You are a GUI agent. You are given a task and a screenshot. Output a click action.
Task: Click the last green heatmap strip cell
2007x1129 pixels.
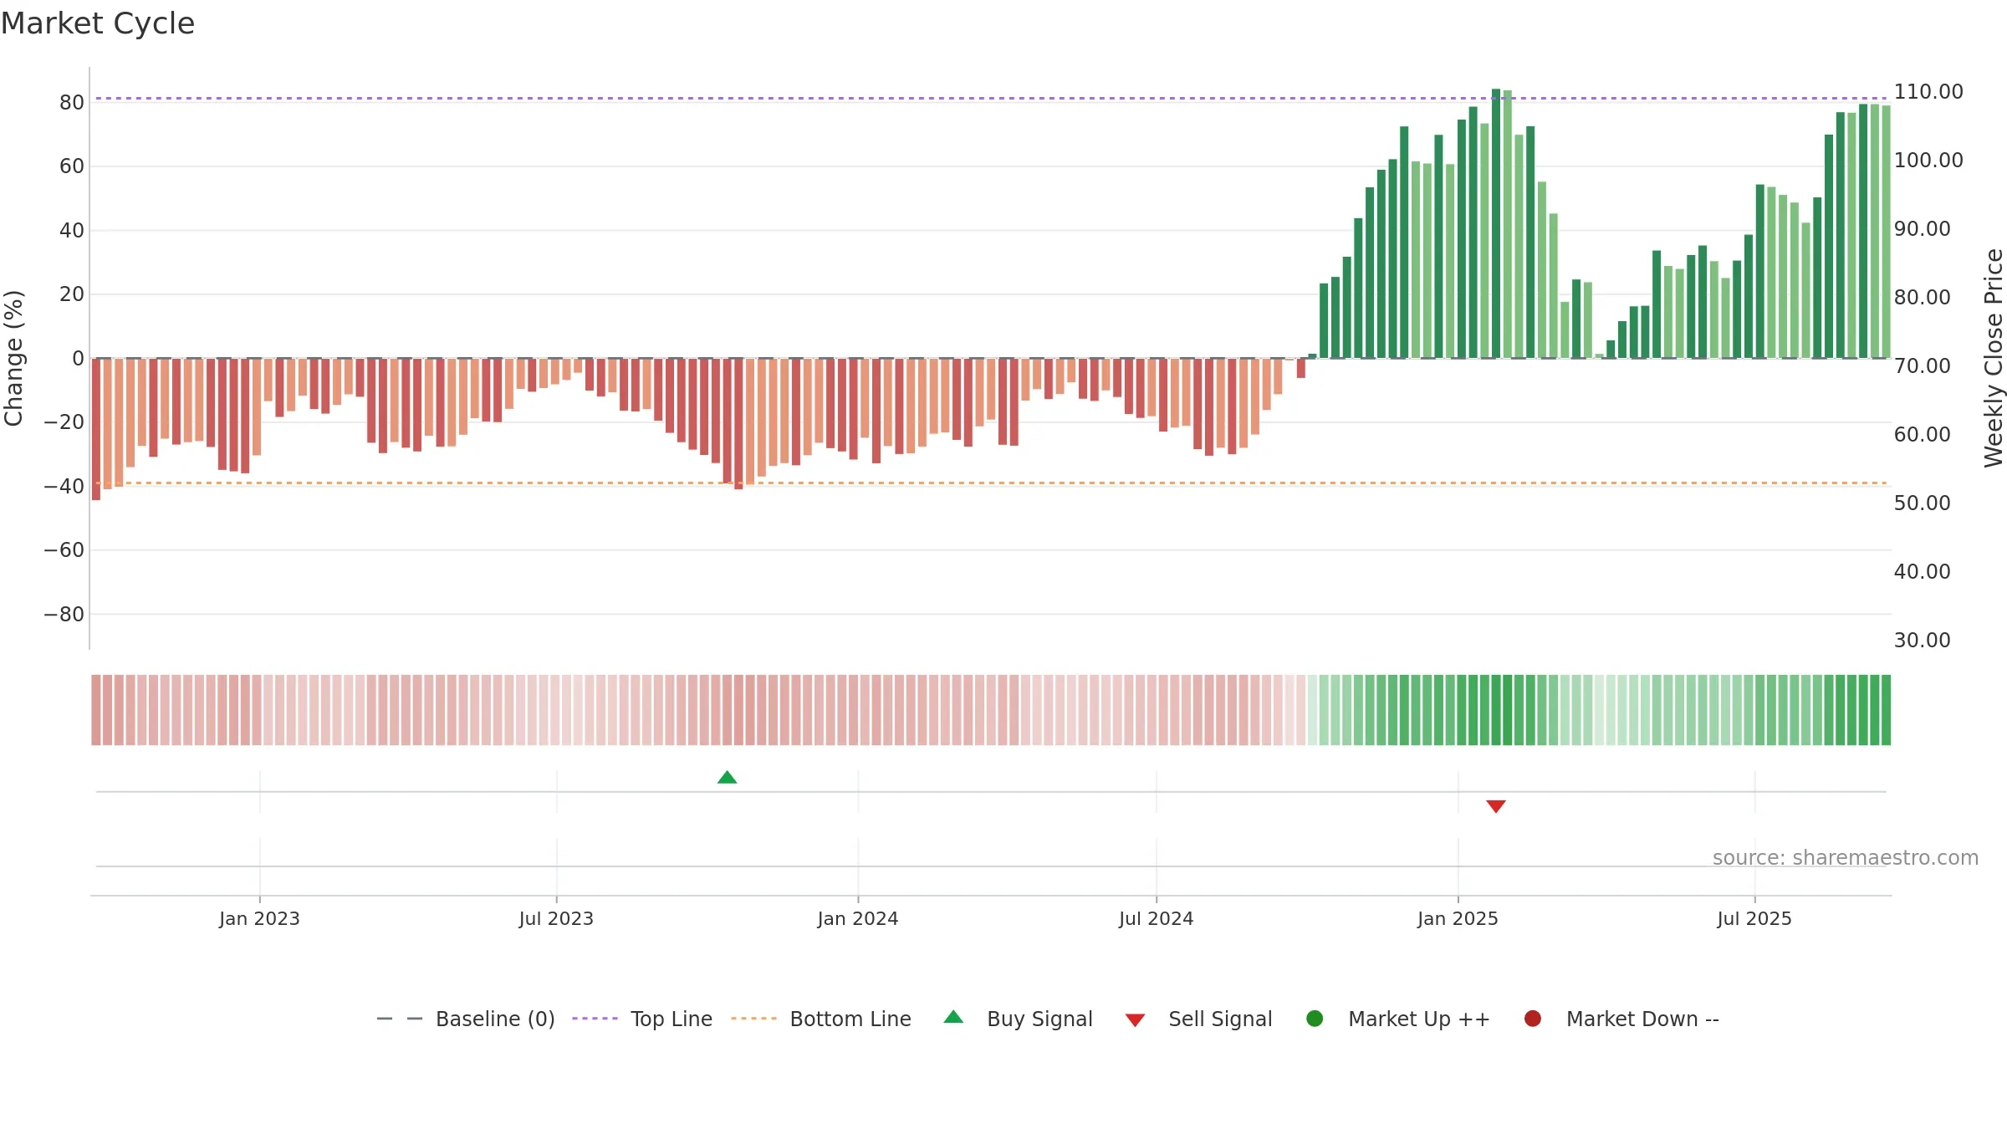coord(1886,710)
